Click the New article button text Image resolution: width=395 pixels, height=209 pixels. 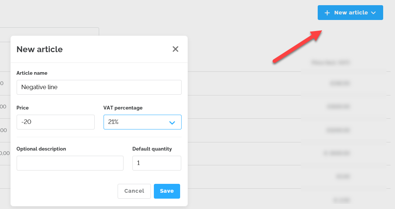pyautogui.click(x=351, y=13)
